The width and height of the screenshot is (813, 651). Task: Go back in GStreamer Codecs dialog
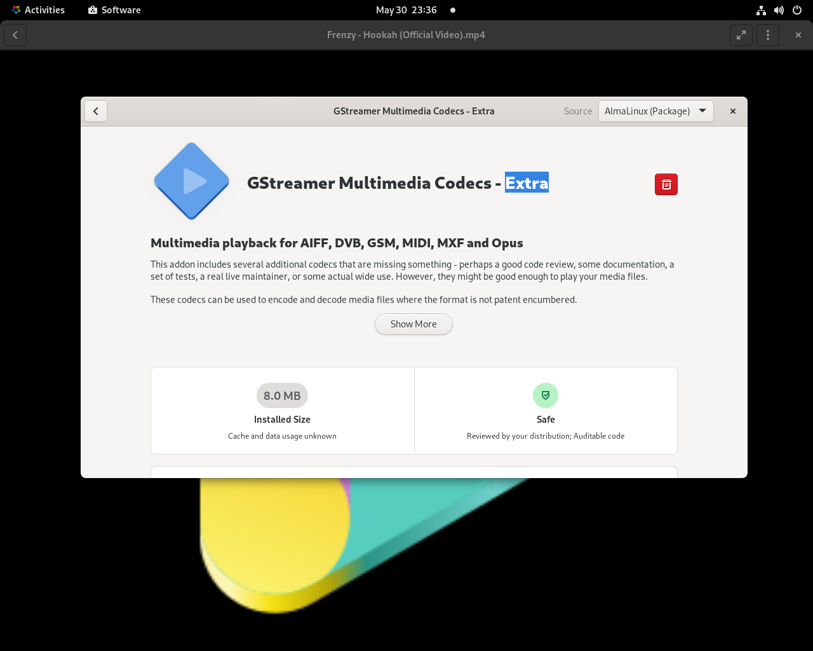pyautogui.click(x=96, y=111)
